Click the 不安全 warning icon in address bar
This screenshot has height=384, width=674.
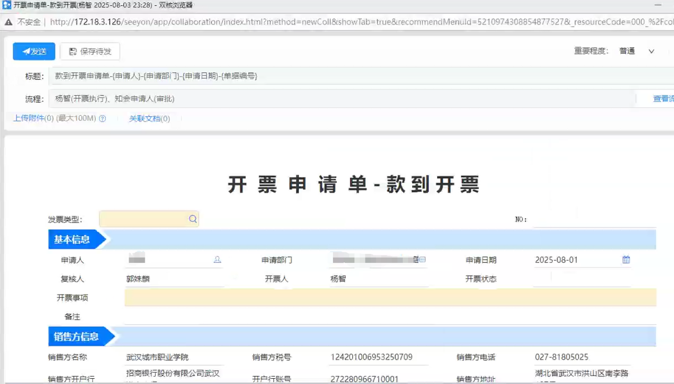9,22
